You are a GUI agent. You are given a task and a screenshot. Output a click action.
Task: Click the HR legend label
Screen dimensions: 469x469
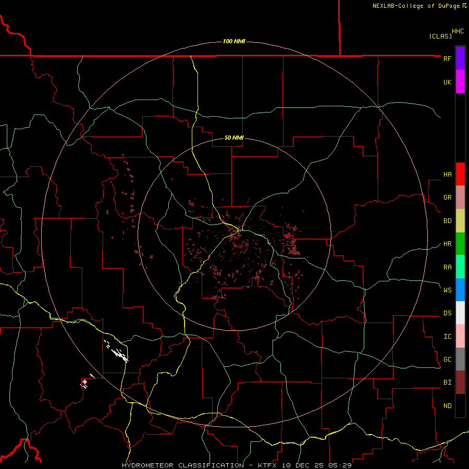(x=447, y=244)
